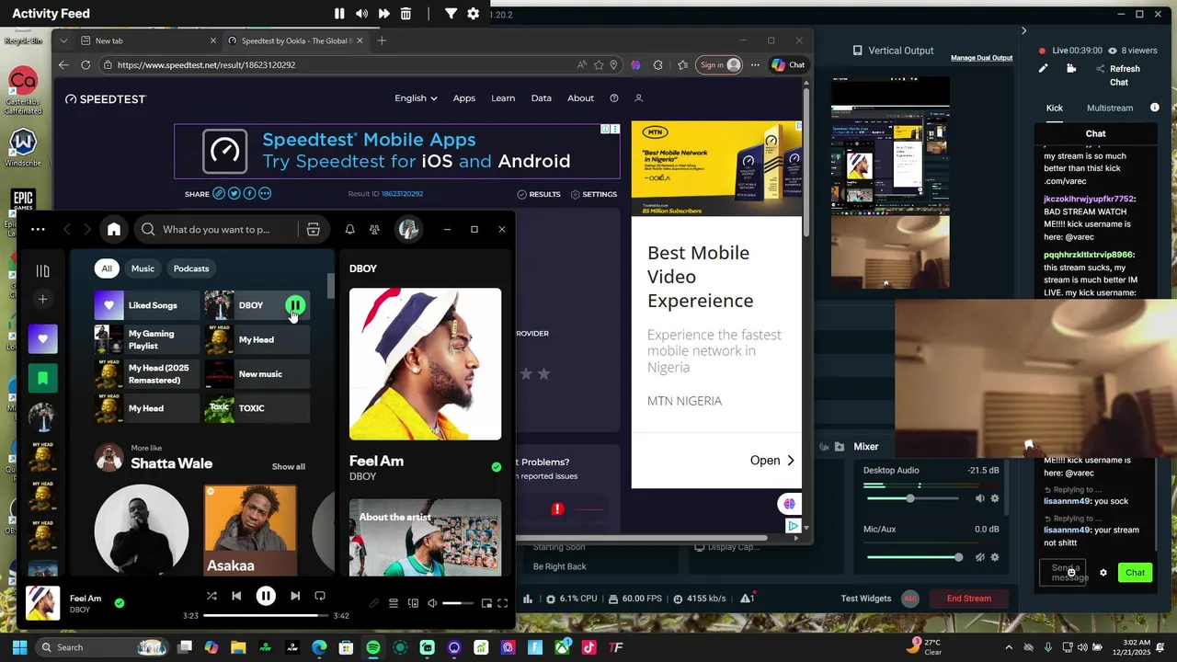Switch to Multistream chat tab
The image size is (1177, 662).
point(1110,108)
